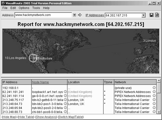Maximize the VisualRoute window
162x120 pixels.
click(x=154, y=3)
